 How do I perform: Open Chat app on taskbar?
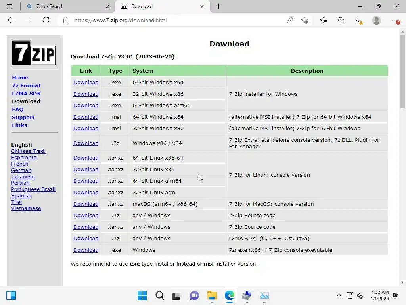point(194,295)
